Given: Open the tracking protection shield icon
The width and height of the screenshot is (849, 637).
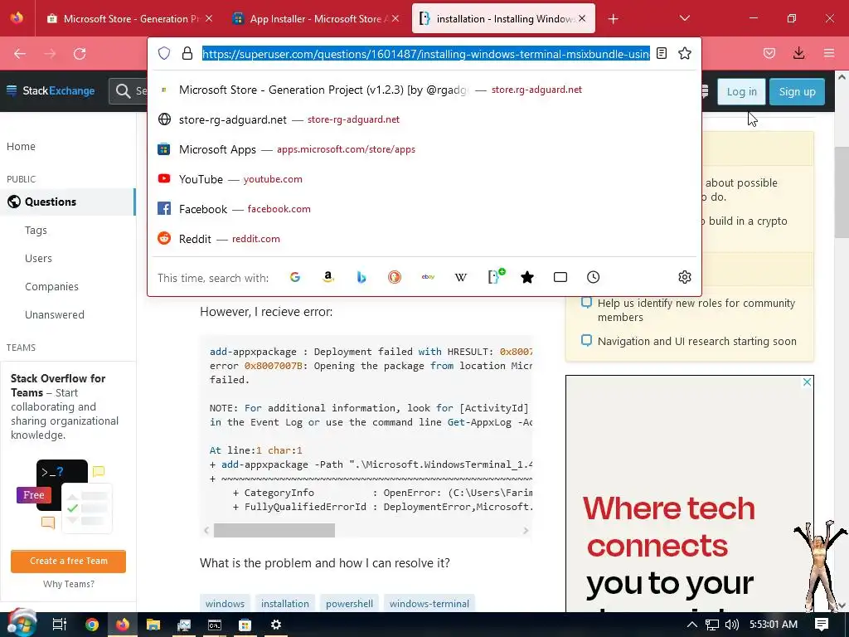Looking at the screenshot, I should (x=164, y=53).
